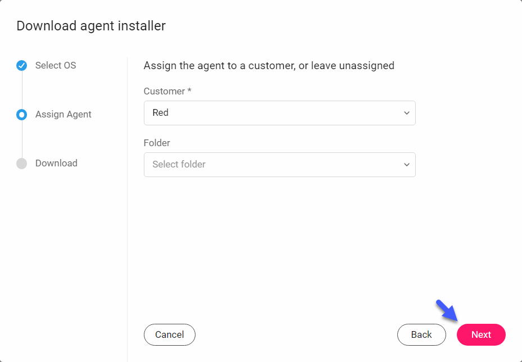Image resolution: width=522 pixels, height=362 pixels.
Task: Click the chevron on the Customer combo box
Action: point(406,113)
